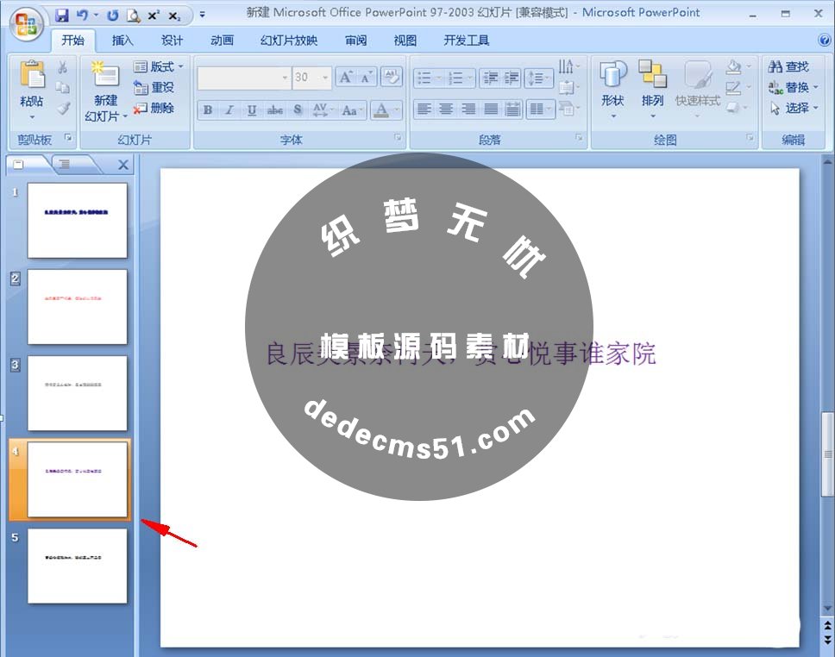Click the Cut (scissors) icon
Viewport: 835px width, 657px height.
[x=63, y=66]
